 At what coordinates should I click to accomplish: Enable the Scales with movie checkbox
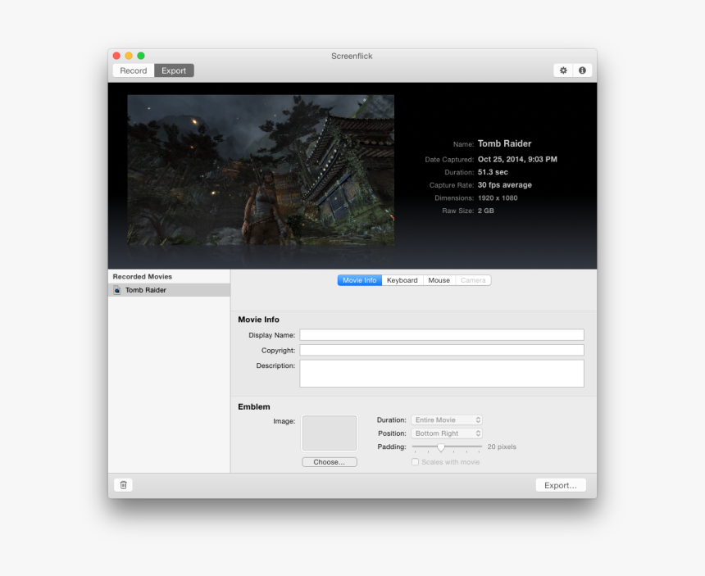(x=415, y=462)
